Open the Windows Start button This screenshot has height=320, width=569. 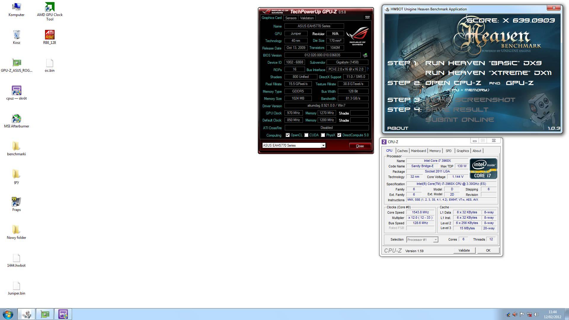point(8,314)
